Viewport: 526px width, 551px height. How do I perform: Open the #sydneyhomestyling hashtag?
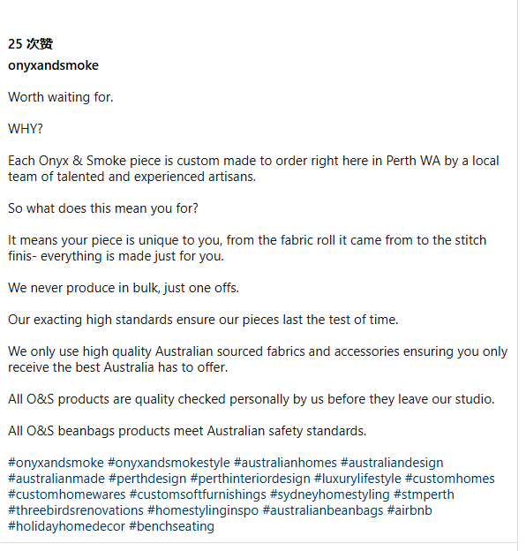click(x=330, y=494)
